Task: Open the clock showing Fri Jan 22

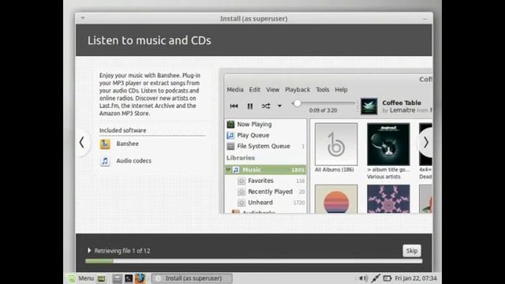Action: [416, 278]
